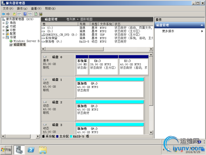Select 新加卷 (F:) volume on 磁盘 1
Image resolution: width=206 pixels, height=155 pixels.
[x=110, y=87]
